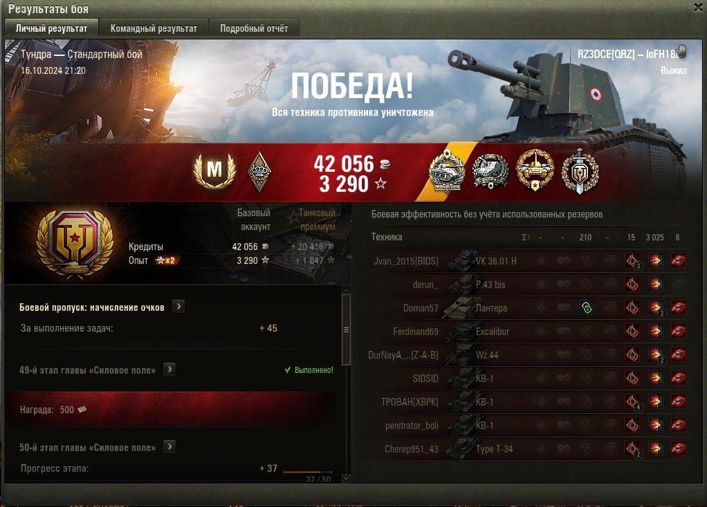Switch to the Командный результат tab

(x=154, y=28)
